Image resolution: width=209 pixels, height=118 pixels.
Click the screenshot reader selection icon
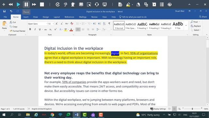pos(89,5)
